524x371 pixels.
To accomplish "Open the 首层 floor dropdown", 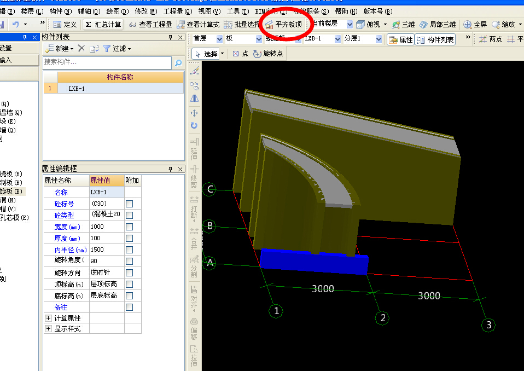I will [219, 39].
